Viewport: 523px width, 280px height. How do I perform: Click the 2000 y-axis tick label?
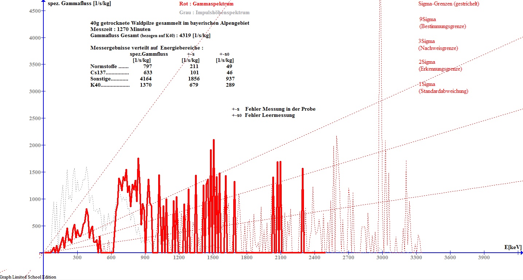pos(35,145)
